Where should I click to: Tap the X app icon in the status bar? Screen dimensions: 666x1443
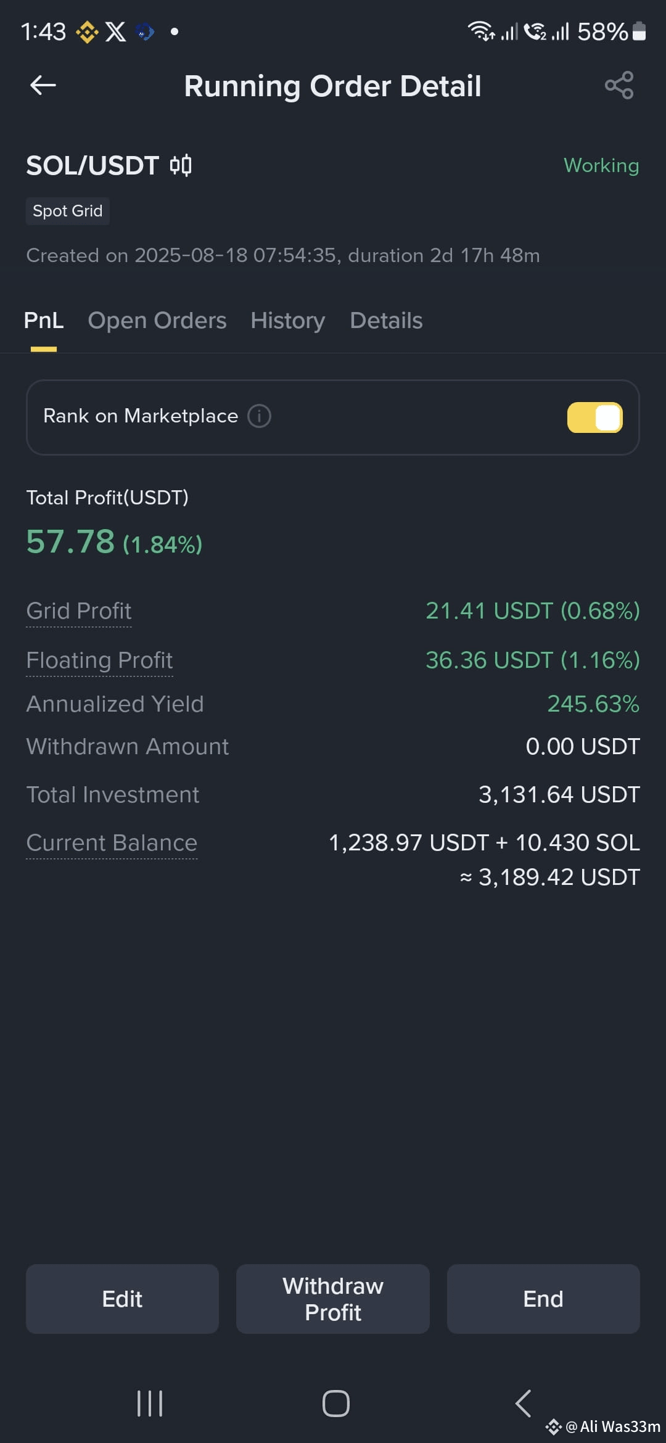[115, 31]
